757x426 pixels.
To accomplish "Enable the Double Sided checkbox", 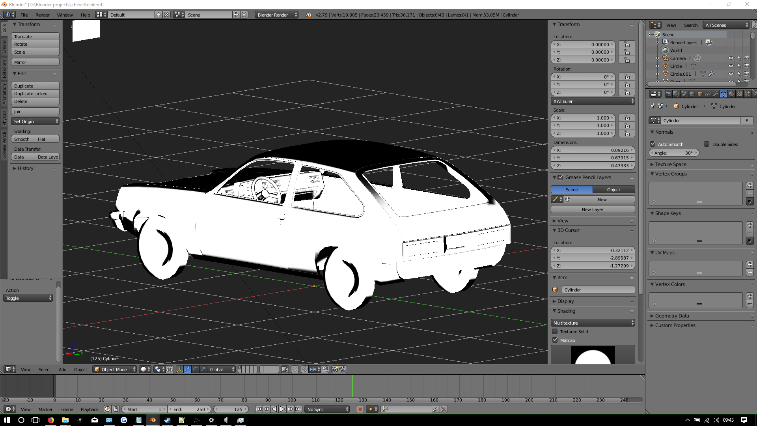I will point(707,144).
